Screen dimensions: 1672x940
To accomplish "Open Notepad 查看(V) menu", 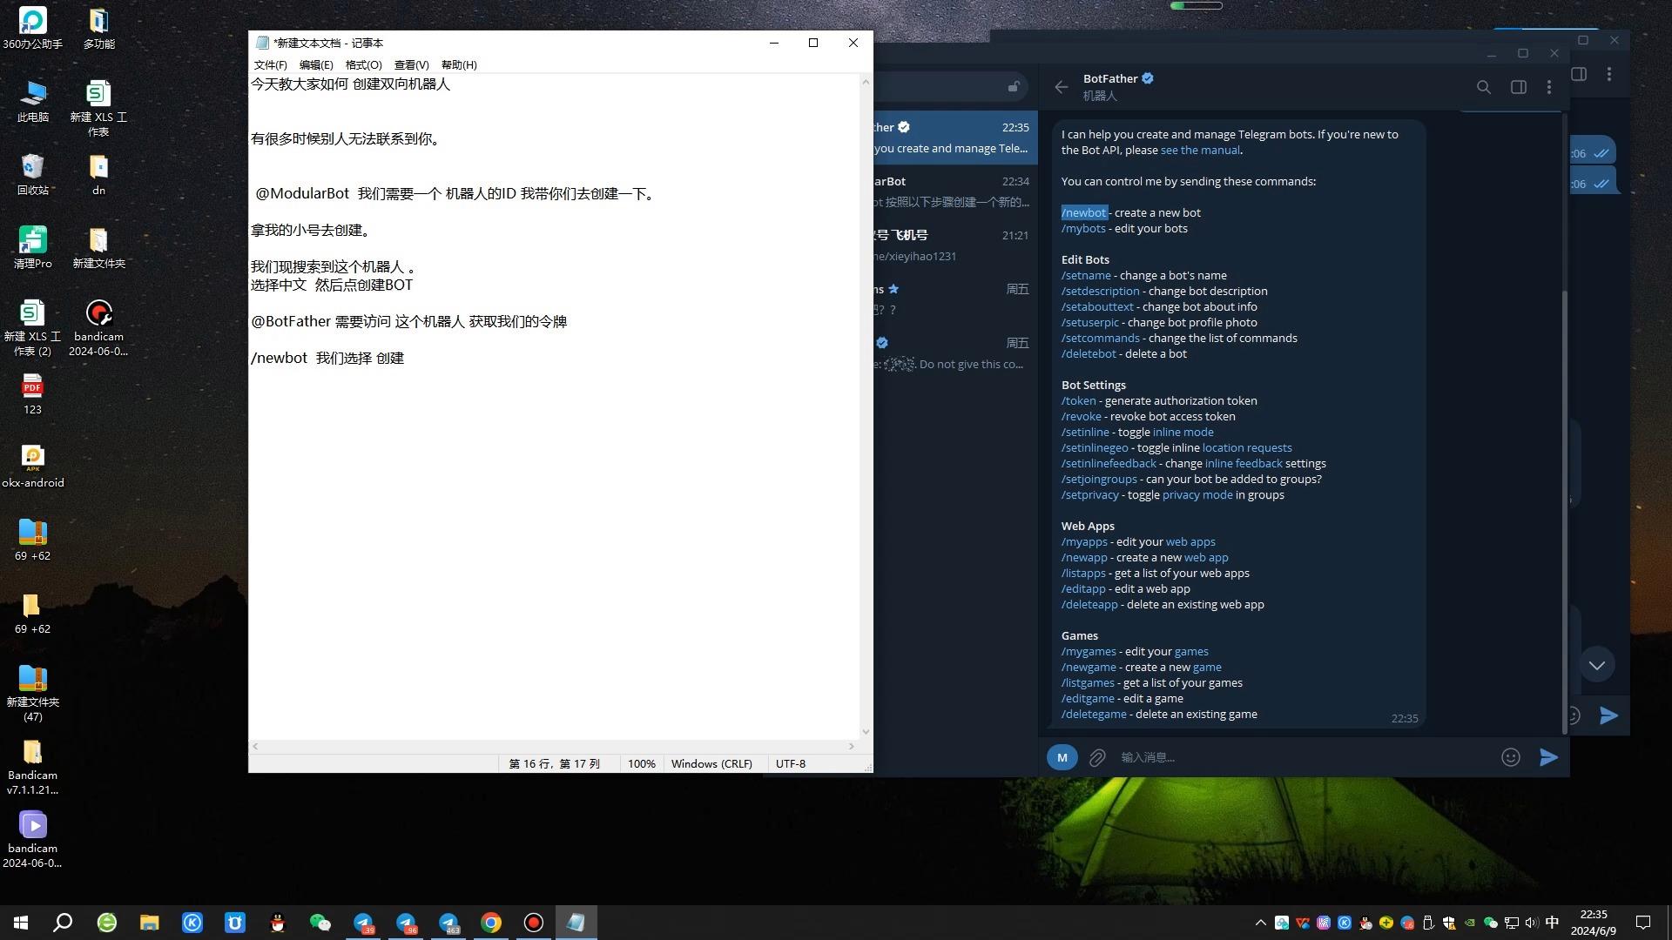I will 411,64.
